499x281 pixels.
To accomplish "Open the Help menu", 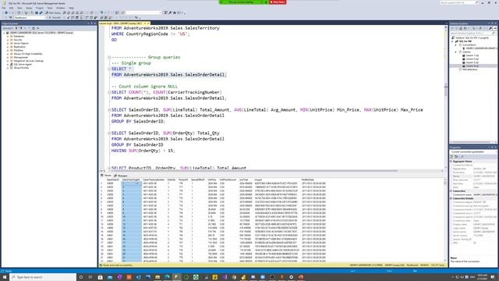I will click(71, 8).
